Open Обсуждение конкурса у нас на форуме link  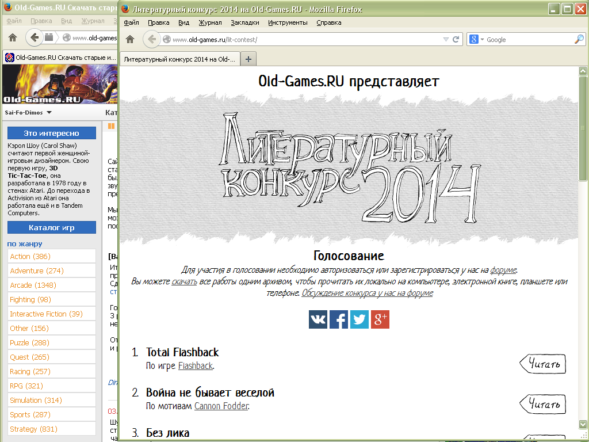click(368, 293)
